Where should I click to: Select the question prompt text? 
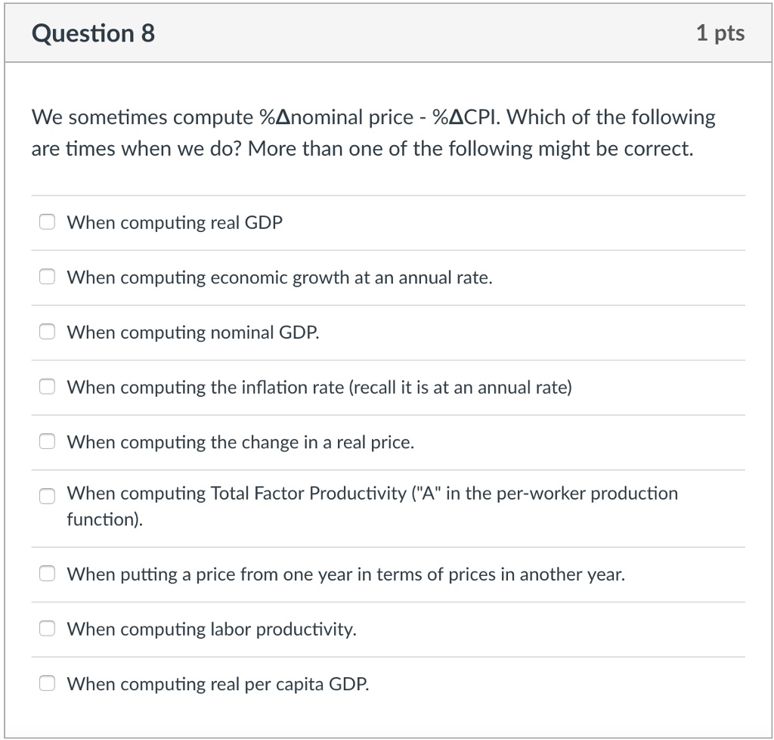(x=373, y=132)
